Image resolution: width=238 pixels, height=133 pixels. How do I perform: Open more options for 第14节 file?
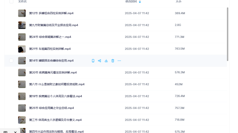(x=119, y=61)
